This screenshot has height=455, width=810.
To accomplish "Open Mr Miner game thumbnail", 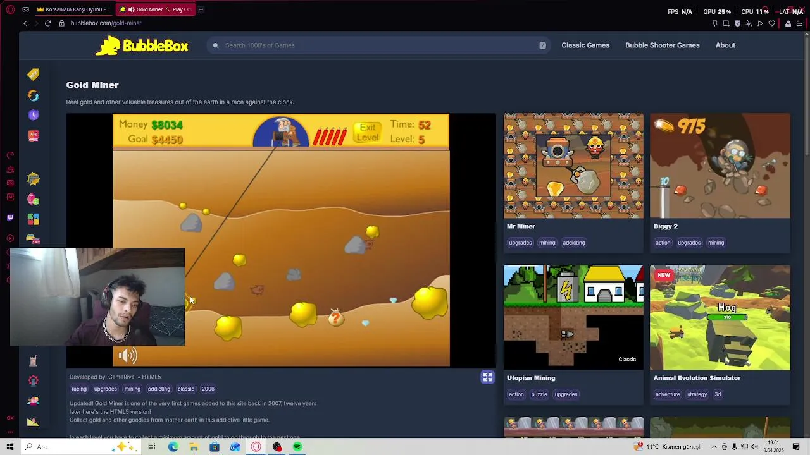I will coord(573,166).
